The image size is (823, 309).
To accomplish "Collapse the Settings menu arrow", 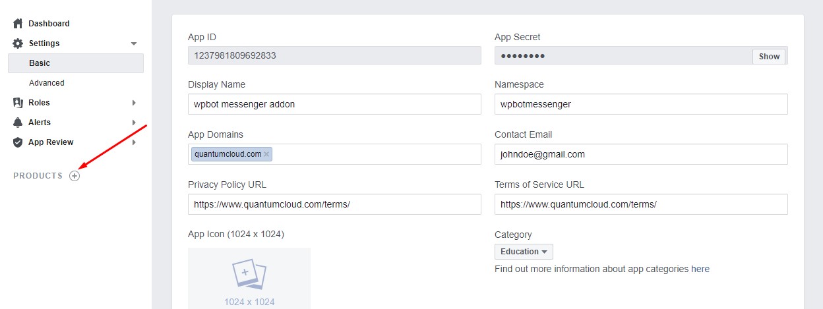I will pos(134,43).
